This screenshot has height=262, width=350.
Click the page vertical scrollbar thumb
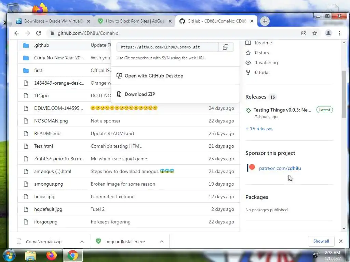pyautogui.click(x=344, y=94)
